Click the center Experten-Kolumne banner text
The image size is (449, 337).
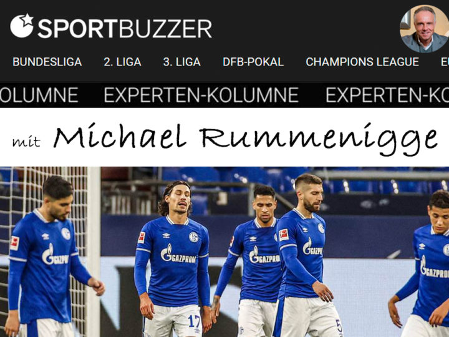click(x=201, y=95)
